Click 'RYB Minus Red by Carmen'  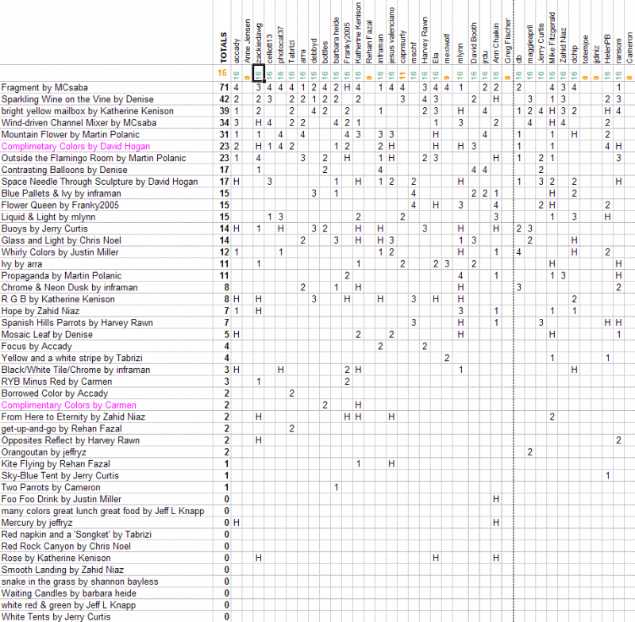tap(56, 381)
